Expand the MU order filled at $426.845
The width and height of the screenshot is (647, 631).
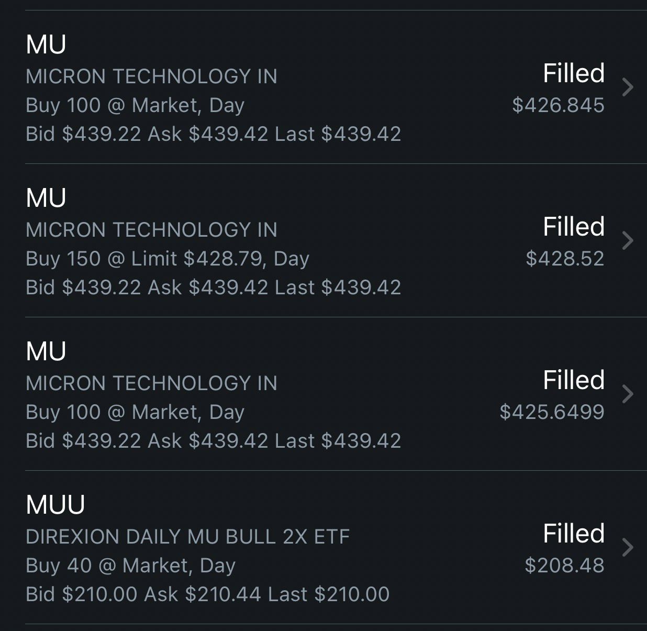coord(628,87)
